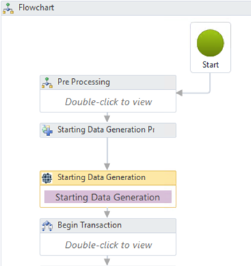251x266 pixels.
Task: Click the green Start node circle
Action: point(211,43)
